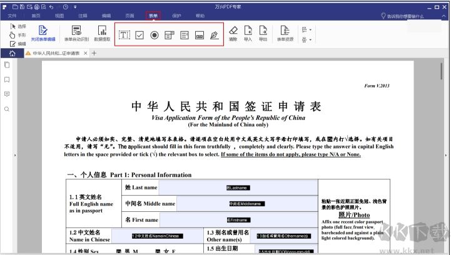
Task: Click the 照片/Photo label
Action: [x=354, y=215]
